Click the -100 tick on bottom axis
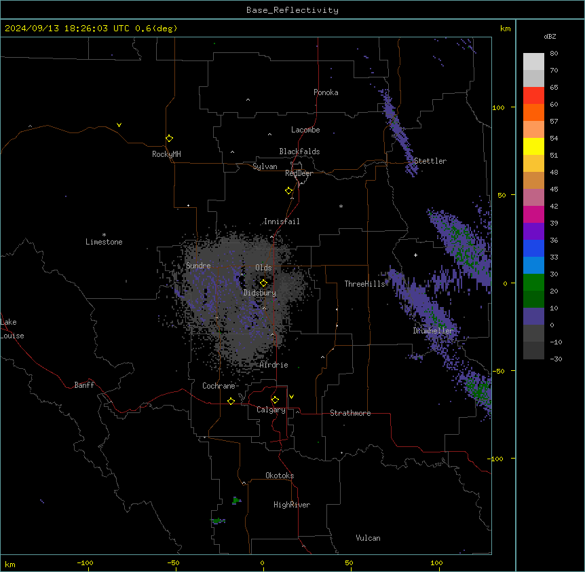585x572 pixels. [x=85, y=562]
